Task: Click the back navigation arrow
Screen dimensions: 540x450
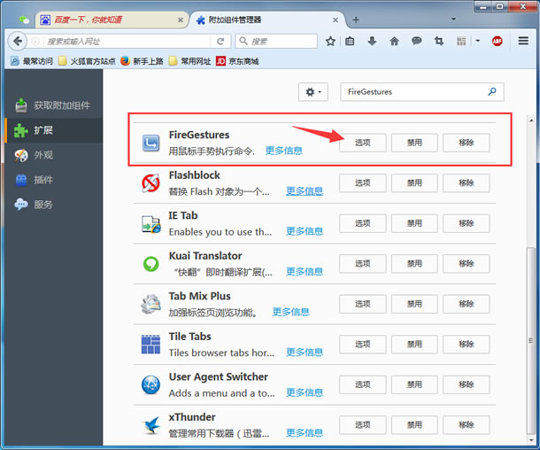Action: (17, 41)
